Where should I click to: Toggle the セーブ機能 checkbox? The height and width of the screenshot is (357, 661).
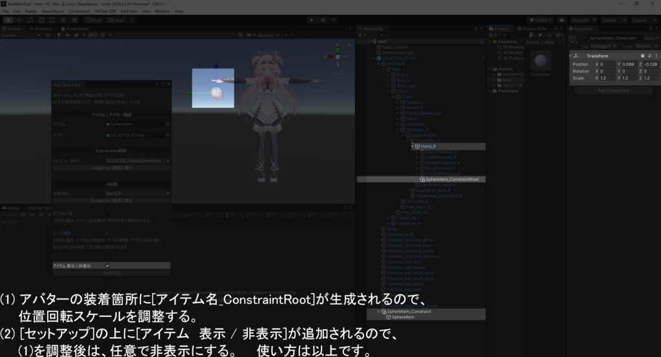pos(108,233)
